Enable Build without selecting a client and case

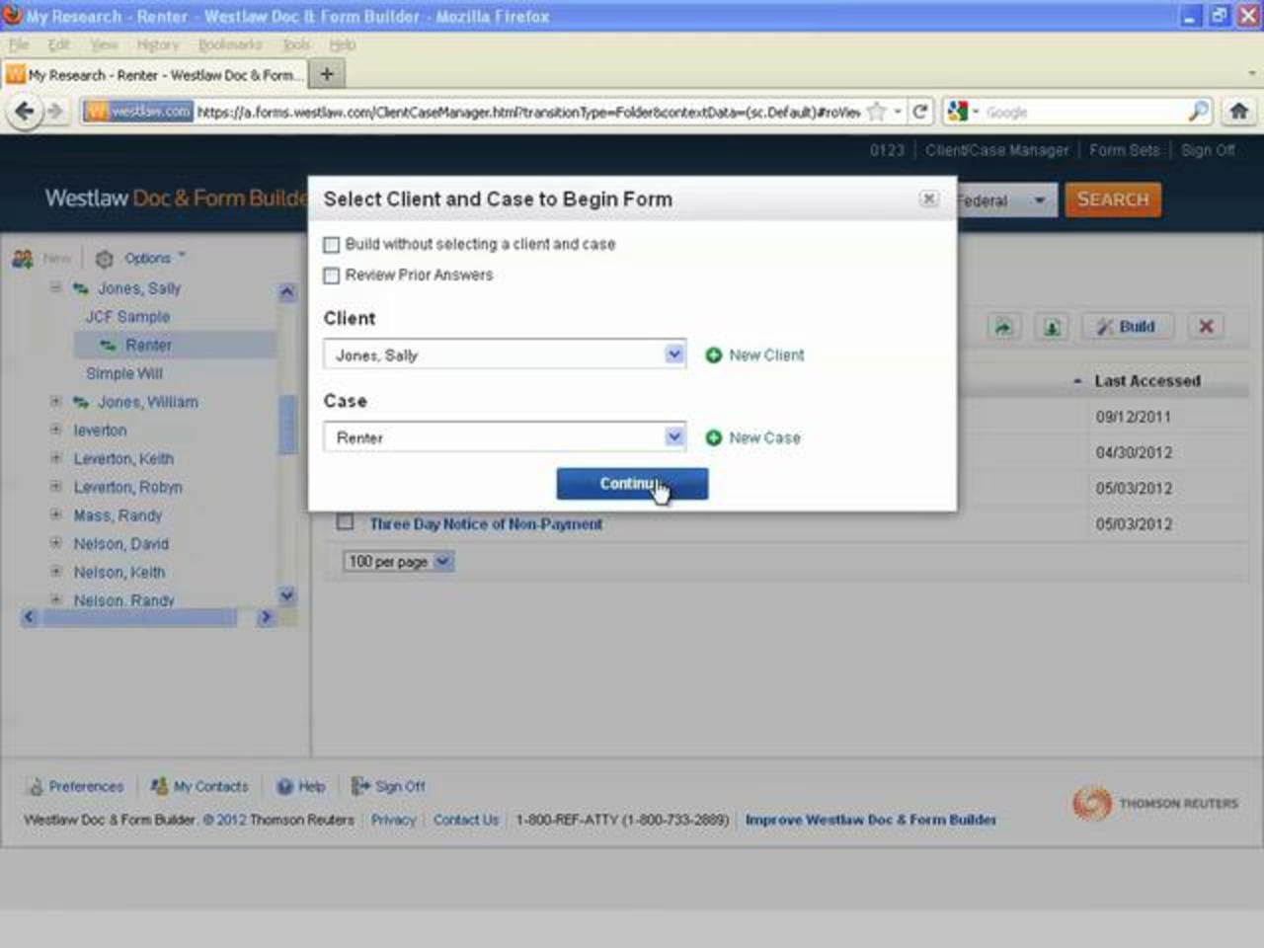(x=332, y=245)
